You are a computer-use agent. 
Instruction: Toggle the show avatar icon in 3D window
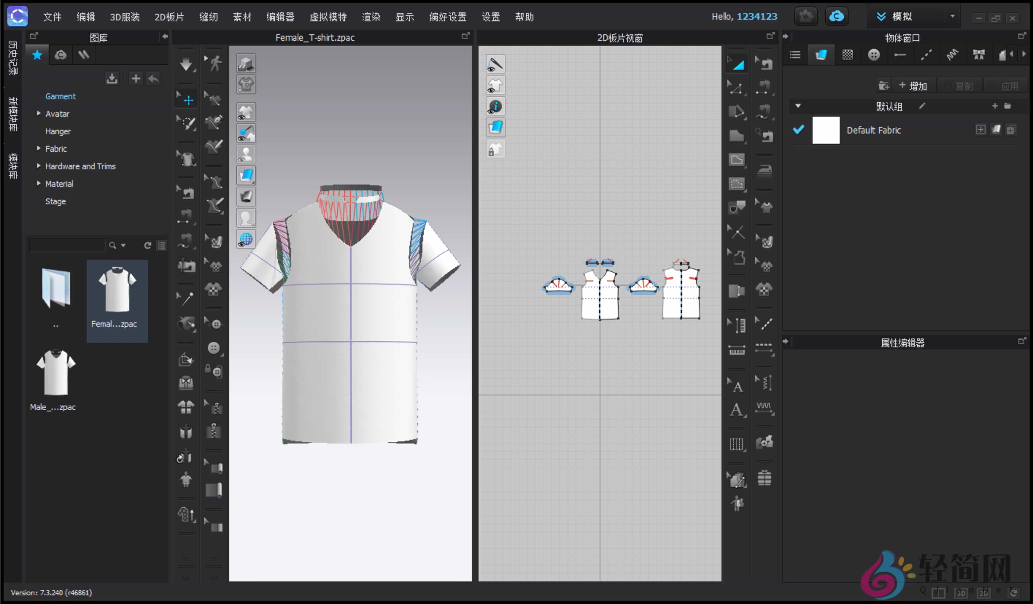coord(246,154)
